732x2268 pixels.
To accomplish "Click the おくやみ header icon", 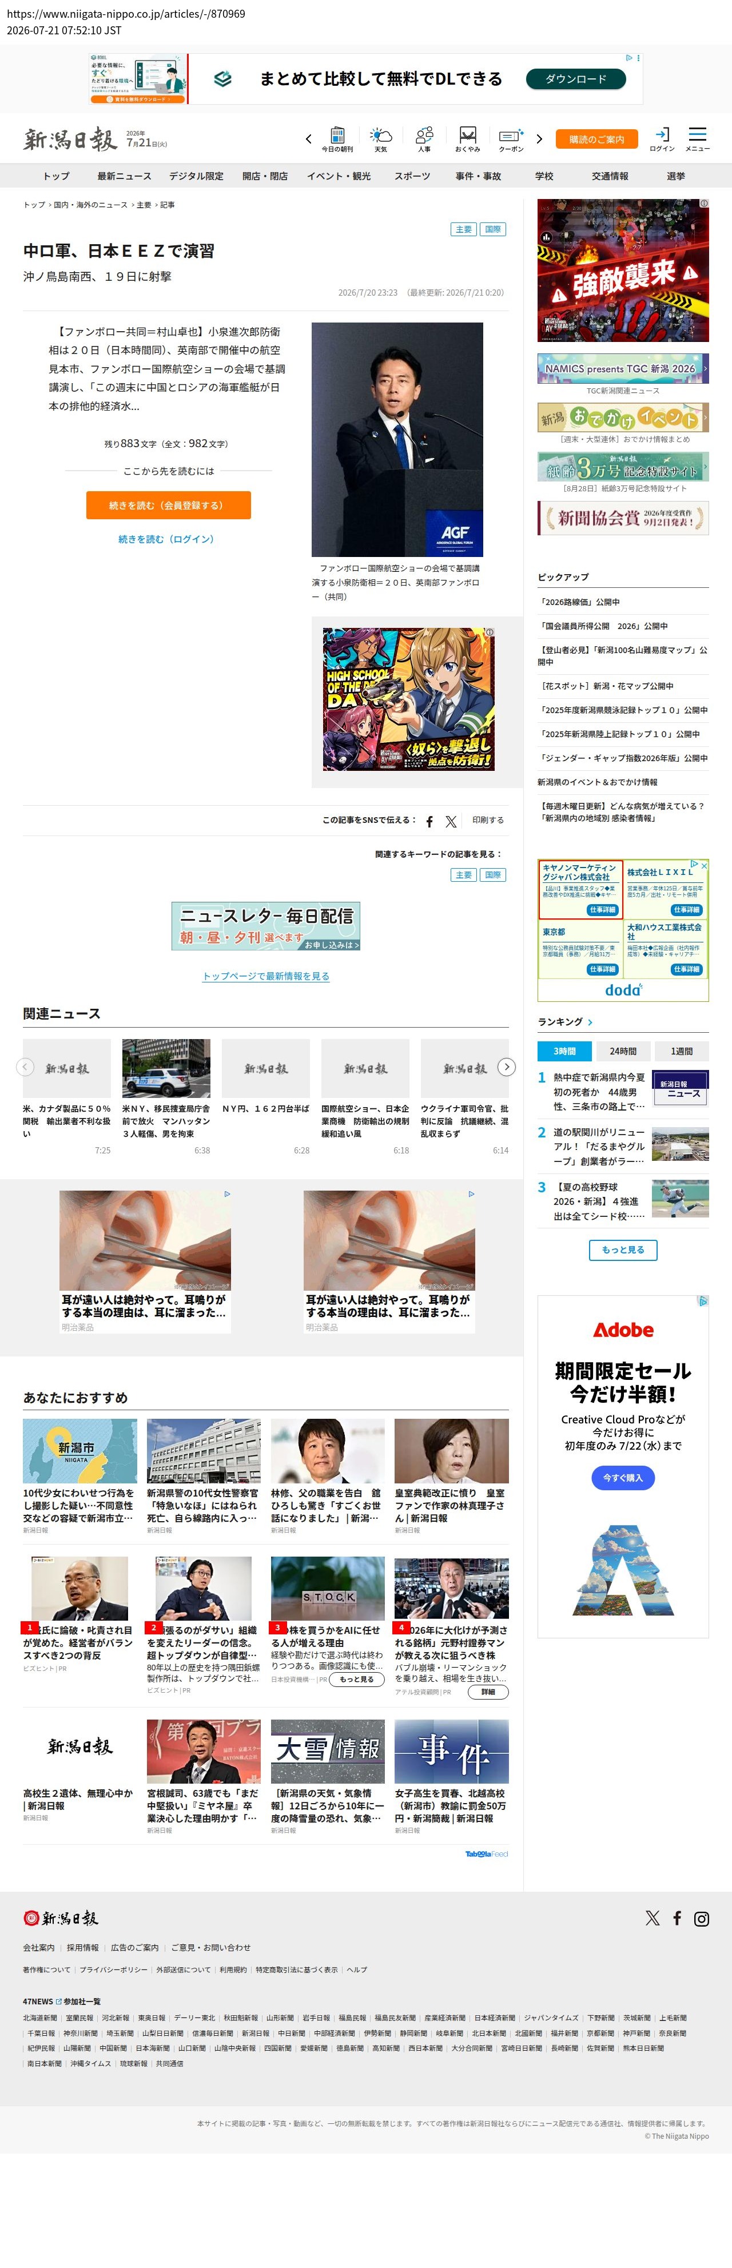I will [468, 139].
